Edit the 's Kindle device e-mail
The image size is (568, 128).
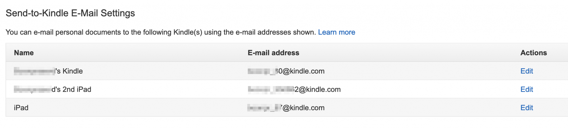tap(527, 71)
